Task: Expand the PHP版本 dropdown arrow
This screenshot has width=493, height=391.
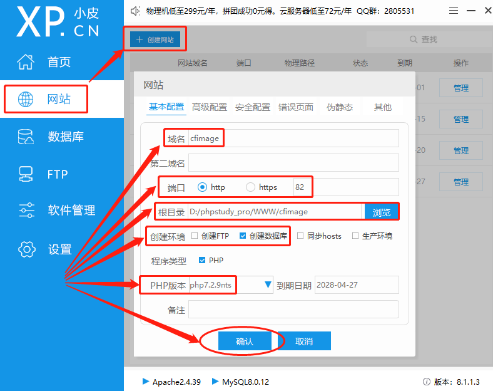Action: coord(268,285)
